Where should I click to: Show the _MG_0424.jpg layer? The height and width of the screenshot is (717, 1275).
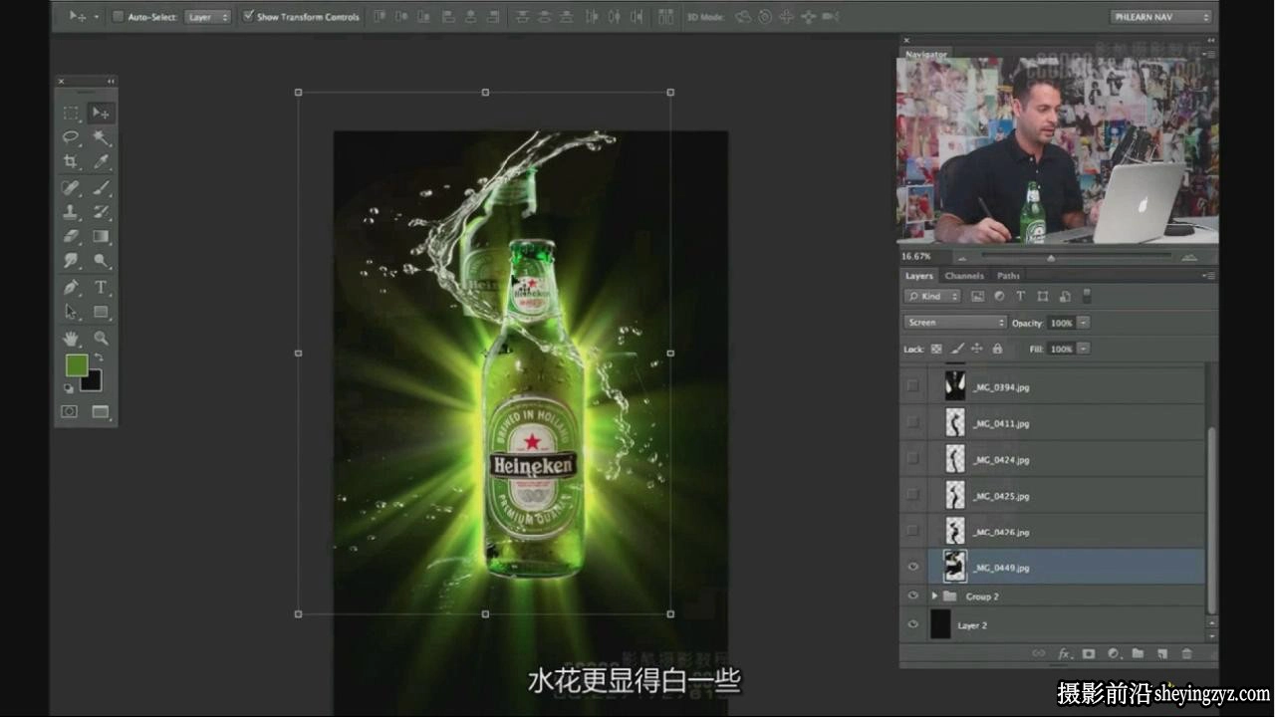pos(912,459)
